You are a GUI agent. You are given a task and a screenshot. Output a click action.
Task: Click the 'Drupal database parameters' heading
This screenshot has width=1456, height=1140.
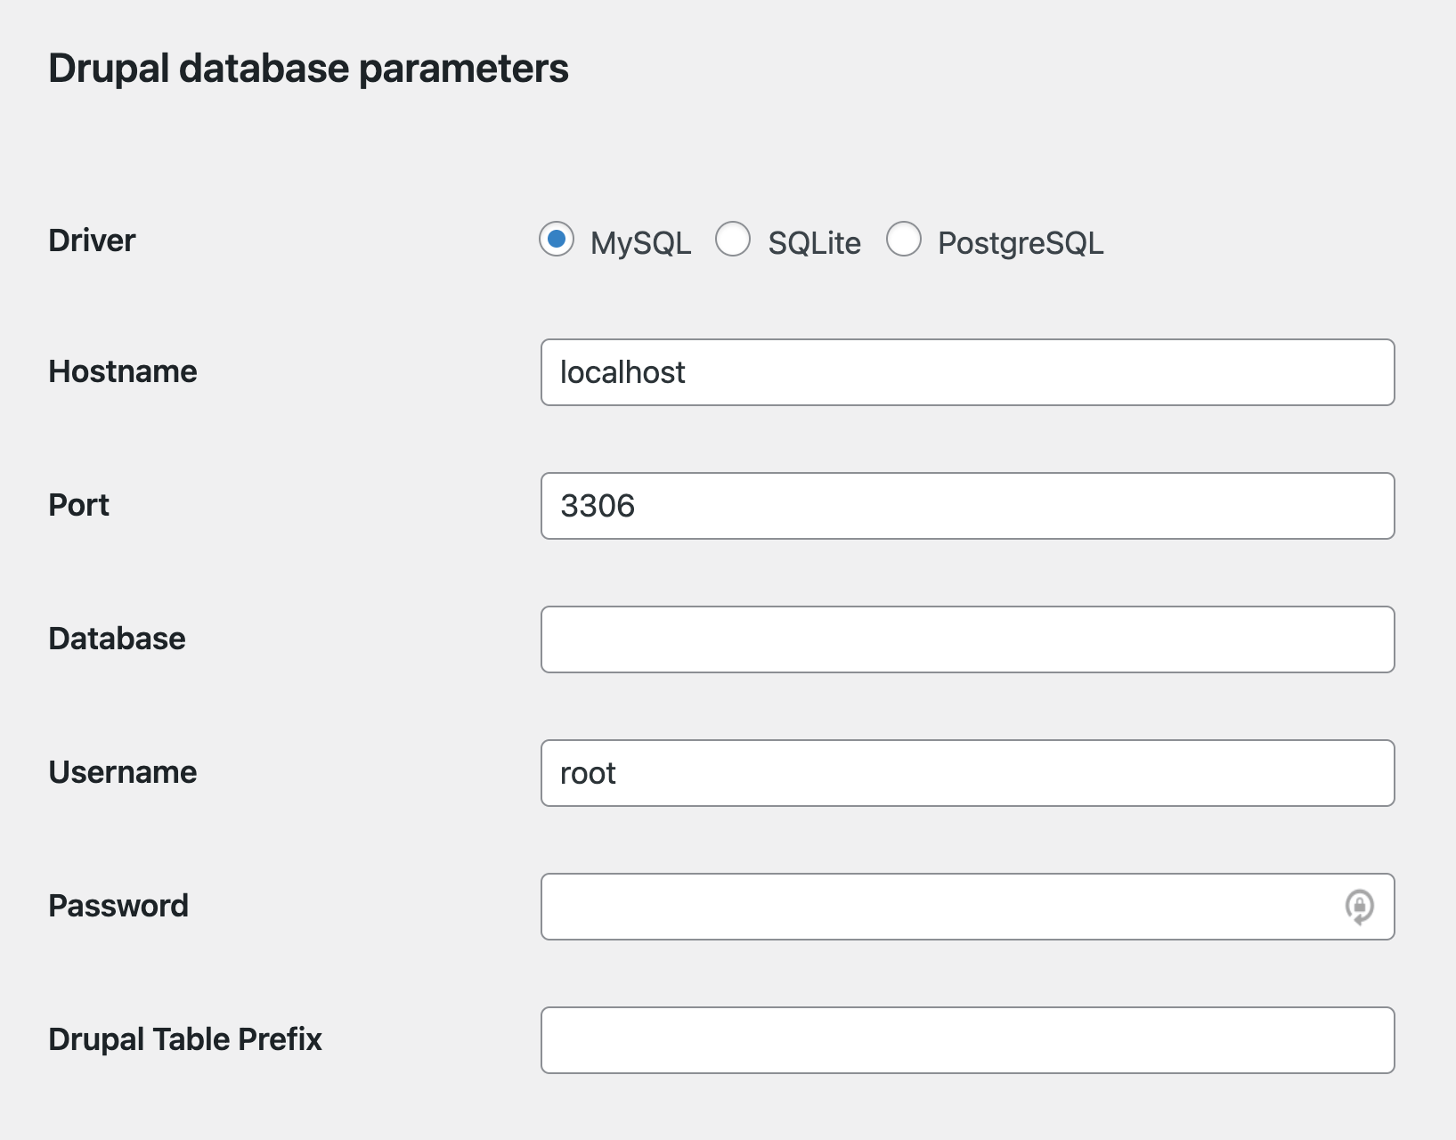[308, 69]
